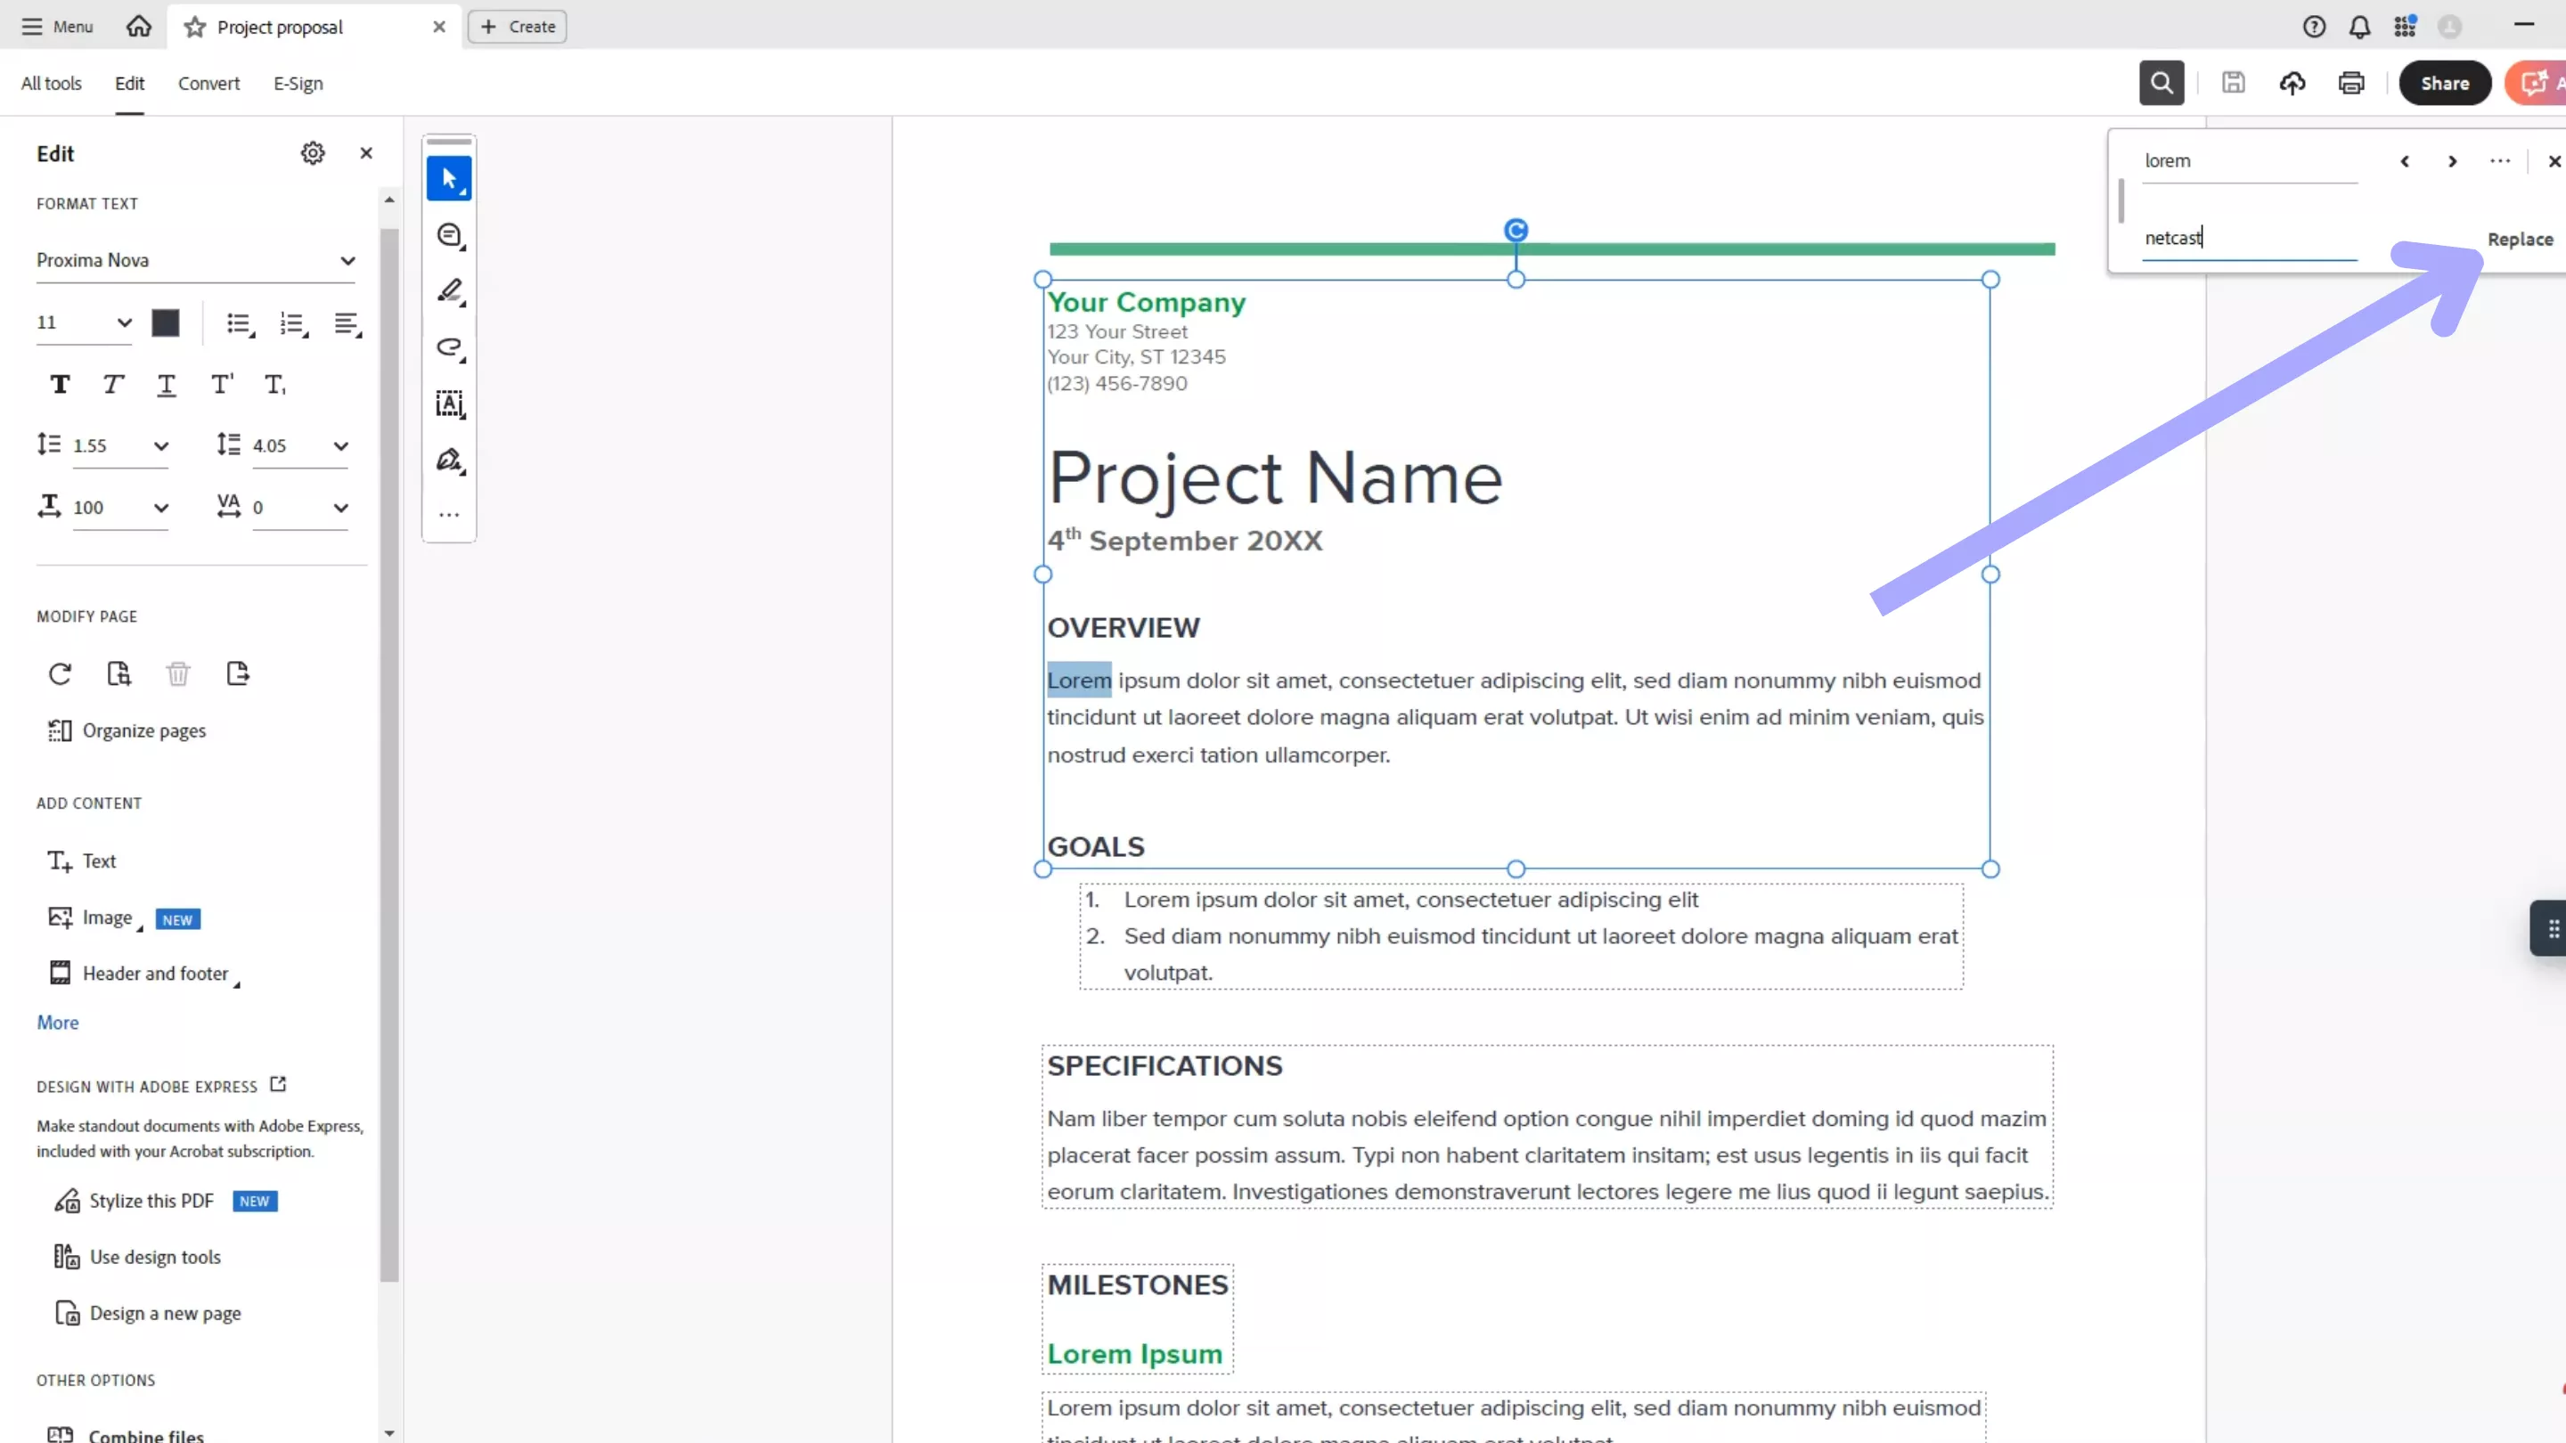Viewport: 2566px width, 1443px height.
Task: Switch to the Convert tab
Action: [x=208, y=84]
